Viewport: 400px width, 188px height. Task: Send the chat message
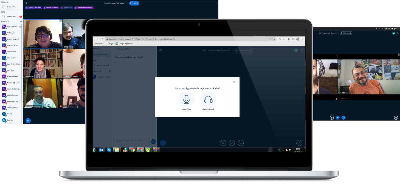(x=153, y=141)
